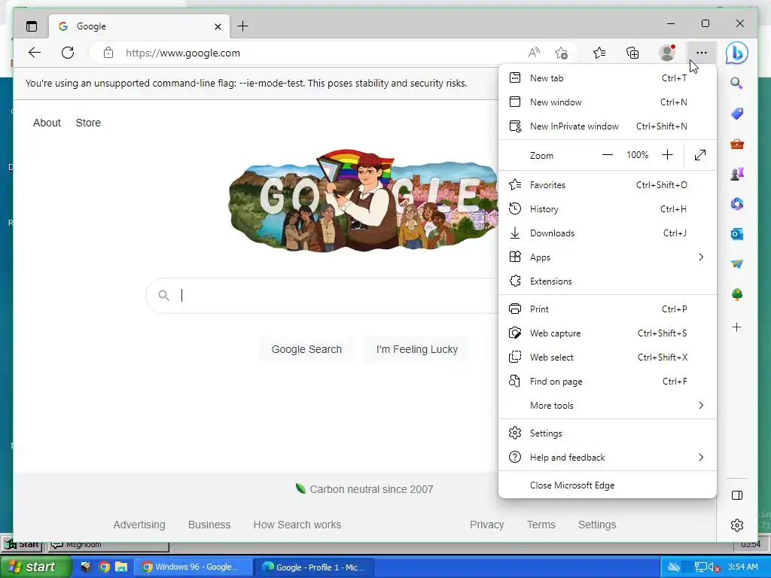Image resolution: width=771 pixels, height=578 pixels.
Task: Click the address bar URL
Action: (183, 53)
